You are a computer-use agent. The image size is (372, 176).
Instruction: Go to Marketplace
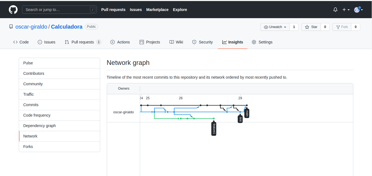pos(157,10)
